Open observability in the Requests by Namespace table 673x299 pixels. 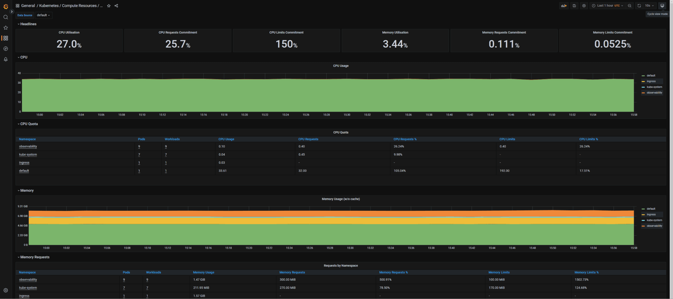point(28,280)
